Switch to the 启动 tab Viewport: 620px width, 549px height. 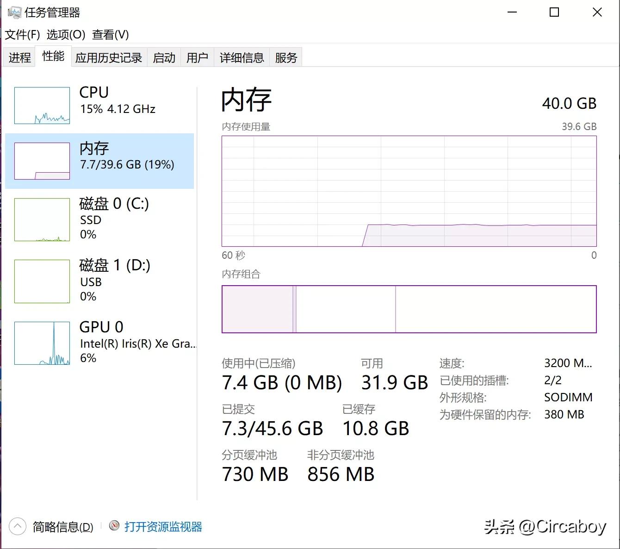(x=164, y=57)
